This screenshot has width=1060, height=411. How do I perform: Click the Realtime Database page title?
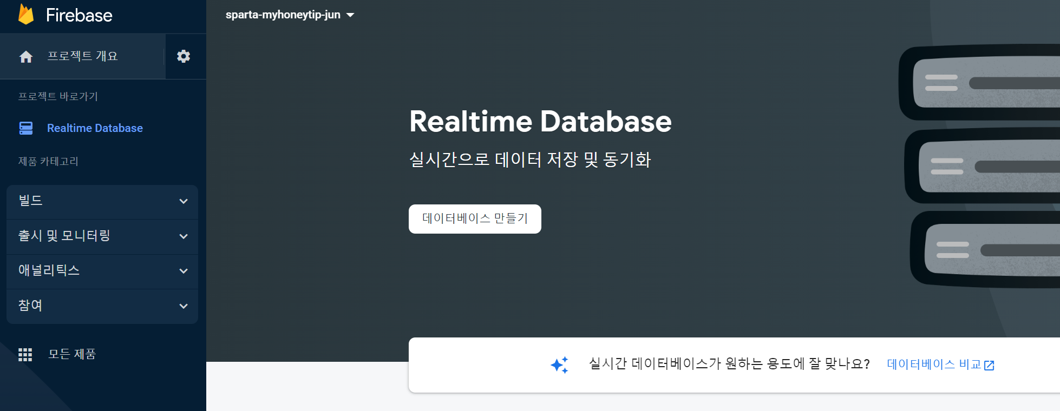pyautogui.click(x=540, y=122)
